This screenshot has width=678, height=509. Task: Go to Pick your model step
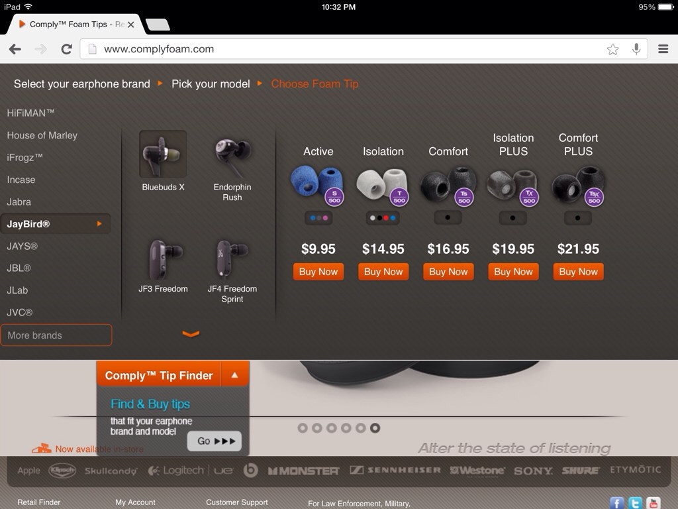[x=211, y=84]
